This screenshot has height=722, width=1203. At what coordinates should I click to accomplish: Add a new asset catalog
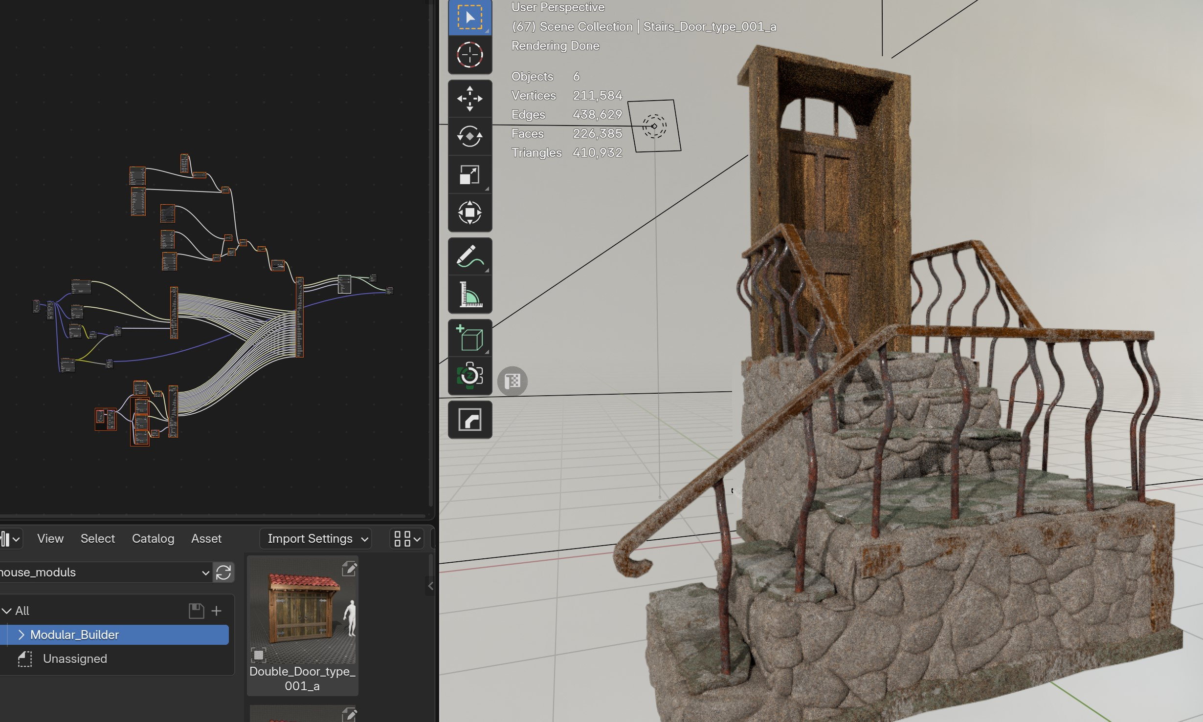(x=217, y=611)
